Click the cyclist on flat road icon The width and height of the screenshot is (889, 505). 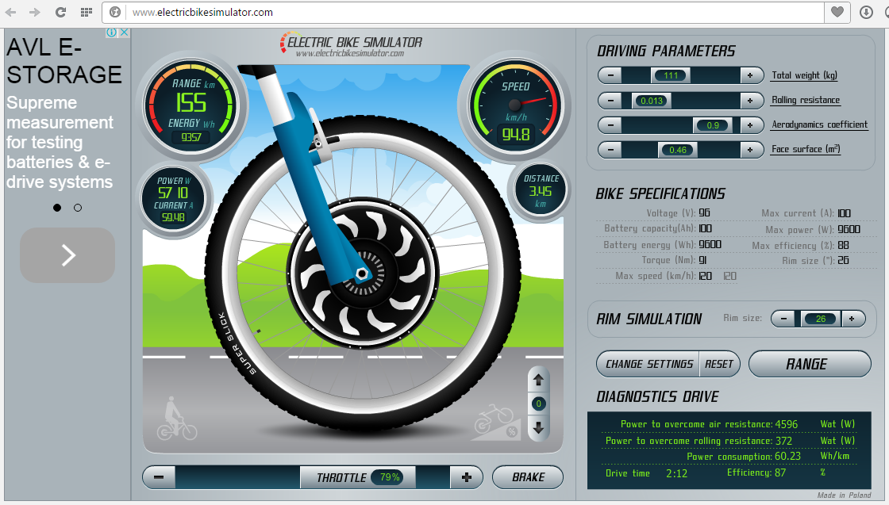176,418
